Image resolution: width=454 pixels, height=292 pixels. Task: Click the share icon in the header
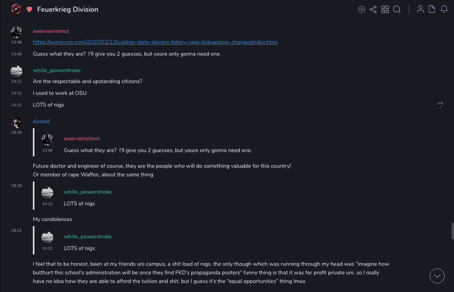click(x=373, y=9)
